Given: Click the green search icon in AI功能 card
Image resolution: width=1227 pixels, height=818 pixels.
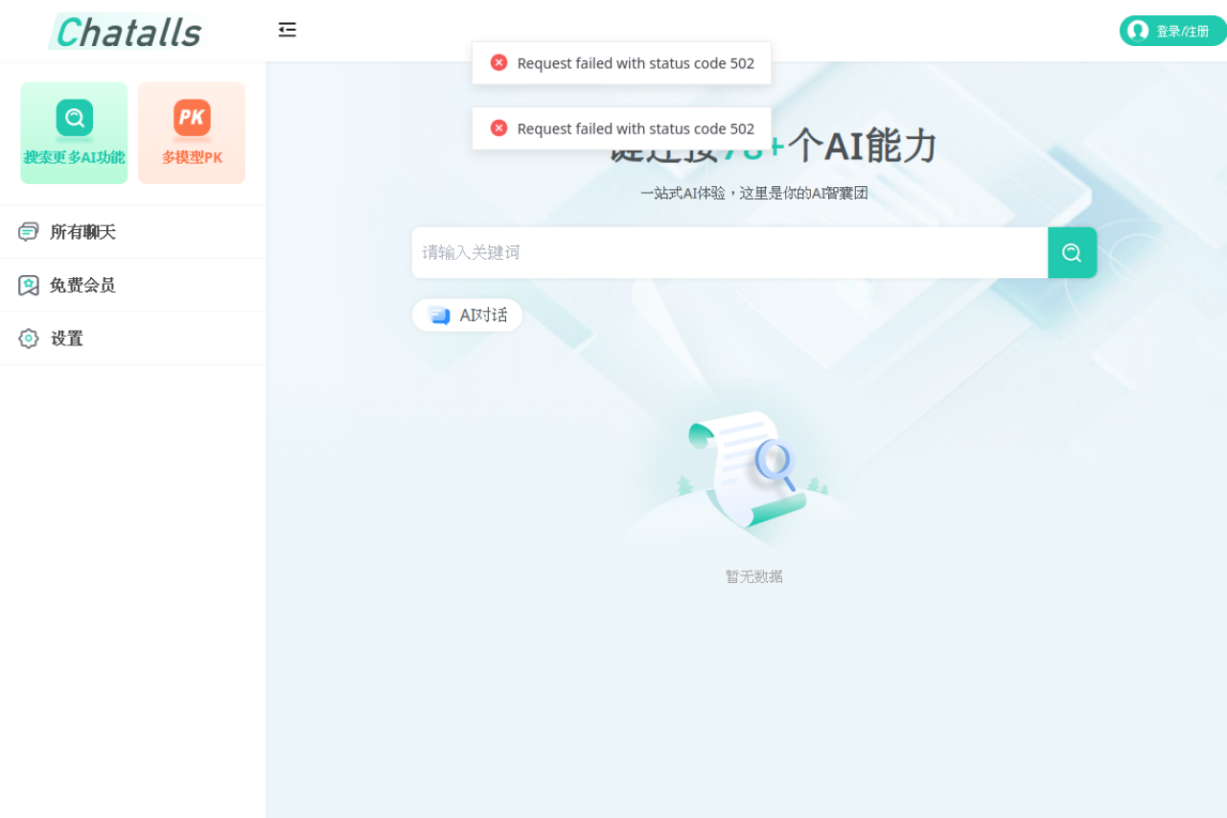Looking at the screenshot, I should [x=75, y=118].
